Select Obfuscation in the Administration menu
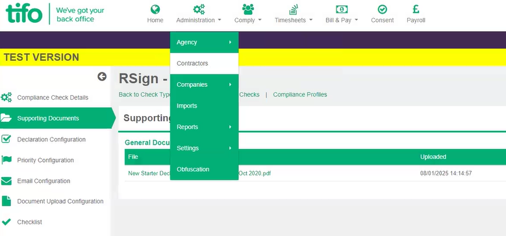Viewport: 506px width, 236px height. coord(204,169)
